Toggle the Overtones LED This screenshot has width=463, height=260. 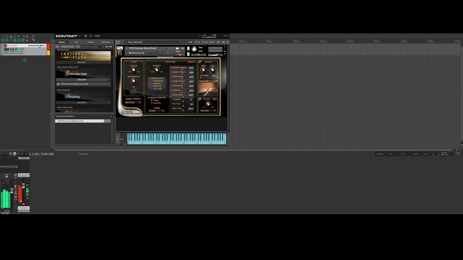click(171, 90)
